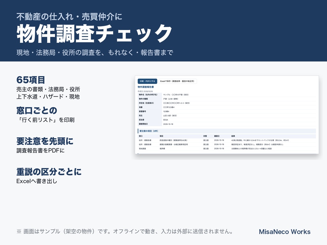Select the 前面道路の種別 row item
The image size is (327, 245).
[x=173, y=140]
